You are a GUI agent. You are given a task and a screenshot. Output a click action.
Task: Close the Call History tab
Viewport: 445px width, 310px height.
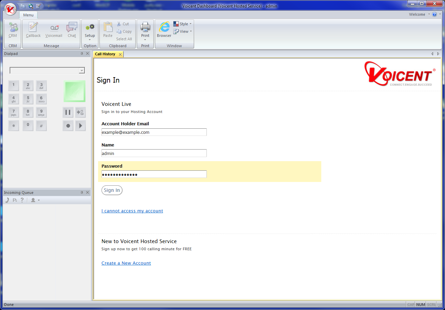point(120,54)
